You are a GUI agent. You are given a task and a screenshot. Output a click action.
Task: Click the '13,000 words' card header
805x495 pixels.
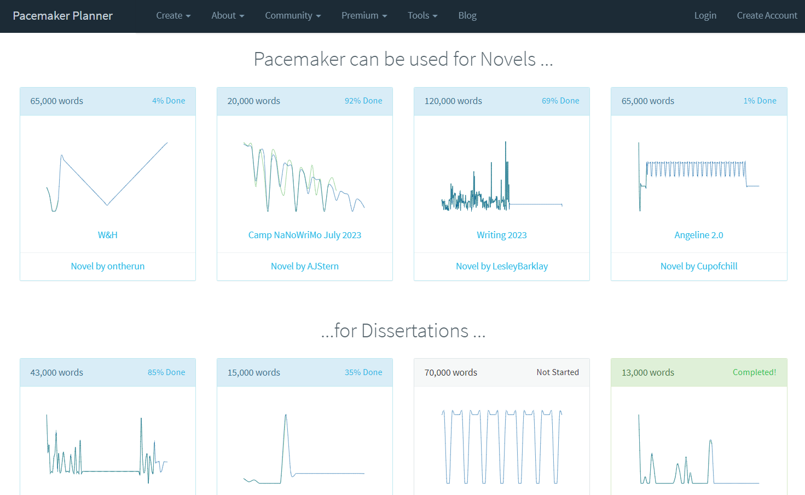tap(699, 373)
